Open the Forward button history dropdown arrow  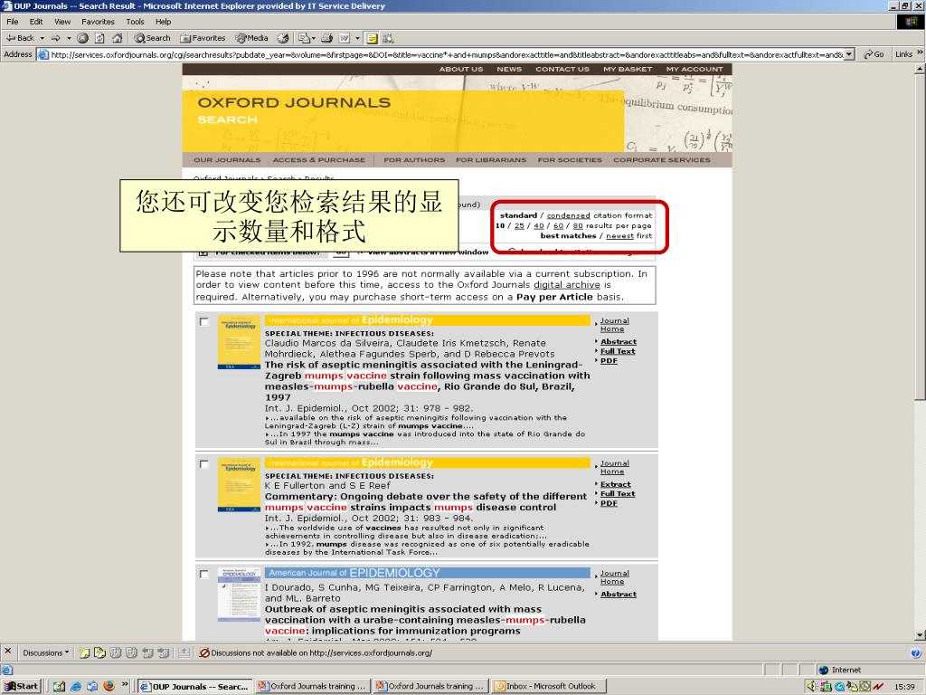coord(69,38)
